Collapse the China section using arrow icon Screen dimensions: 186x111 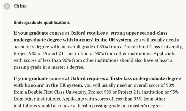point(7,6)
